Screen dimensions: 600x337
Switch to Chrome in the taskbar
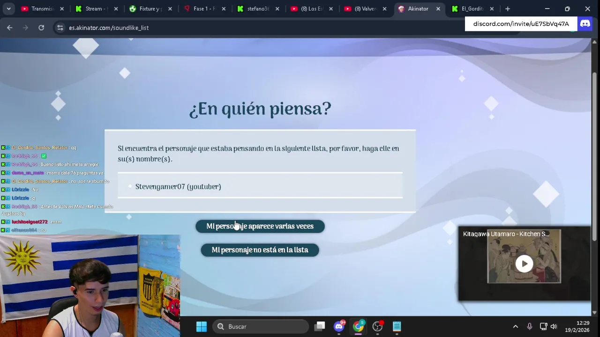tap(359, 326)
